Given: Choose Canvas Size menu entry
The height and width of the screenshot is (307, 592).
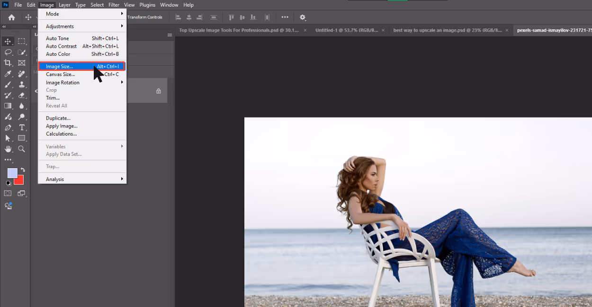Looking at the screenshot, I should pyautogui.click(x=82, y=75).
